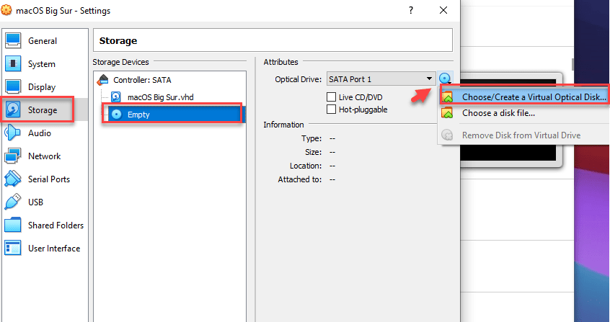
Task: Enable the Hot-pluggable checkbox
Action: point(331,109)
